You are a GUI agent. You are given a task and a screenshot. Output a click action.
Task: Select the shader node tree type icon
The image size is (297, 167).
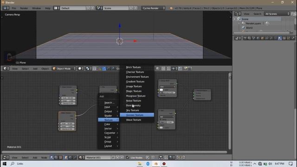click(52, 158)
